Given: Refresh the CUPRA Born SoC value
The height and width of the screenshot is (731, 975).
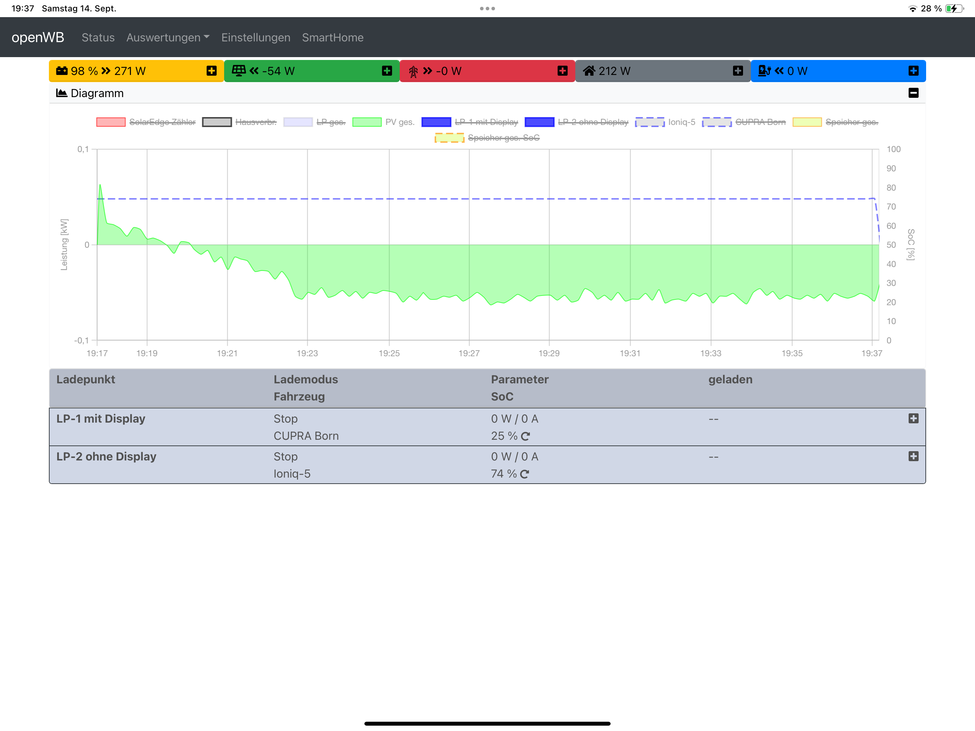Looking at the screenshot, I should pos(525,436).
